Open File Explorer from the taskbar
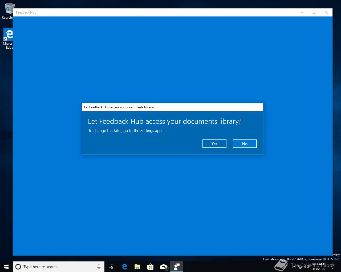The width and height of the screenshot is (341, 272). click(x=137, y=267)
